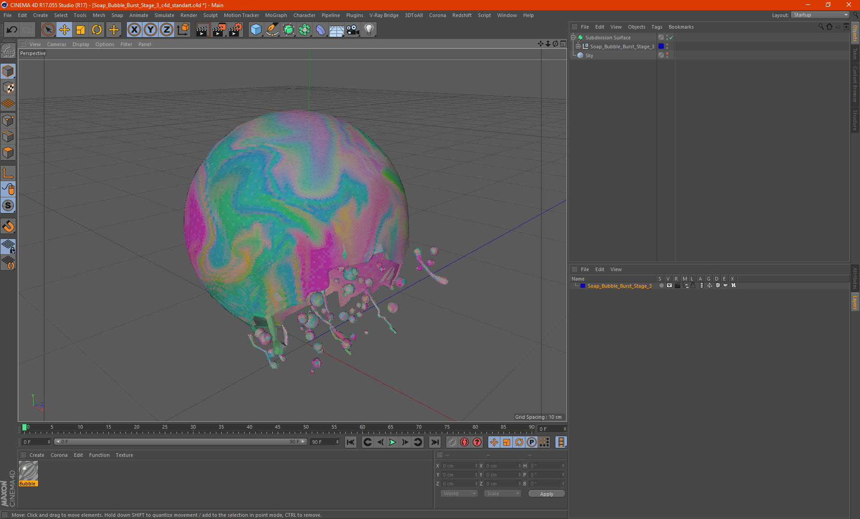Collapse the Subdivision Surface tree item
Viewport: 860px width, 519px height.
(573, 38)
